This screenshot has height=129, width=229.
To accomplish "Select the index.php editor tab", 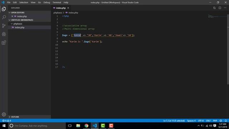I will point(61,8).
